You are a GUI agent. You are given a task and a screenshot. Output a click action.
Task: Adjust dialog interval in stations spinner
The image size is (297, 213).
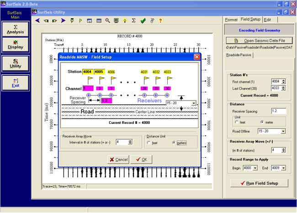click(130, 142)
